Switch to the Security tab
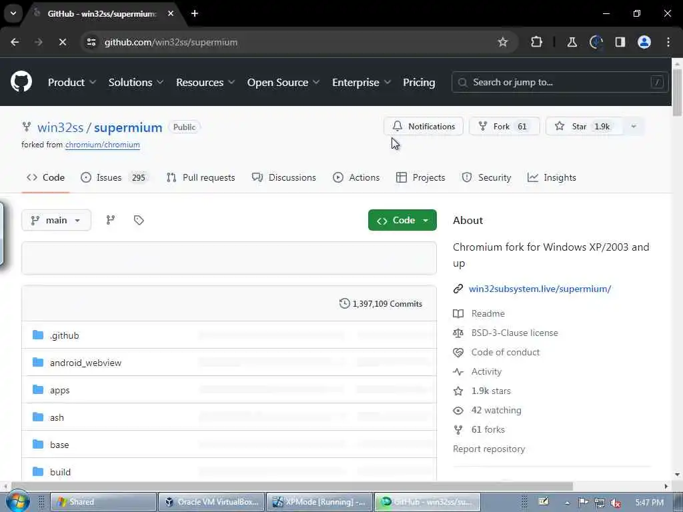The height and width of the screenshot is (512, 683). tap(486, 177)
